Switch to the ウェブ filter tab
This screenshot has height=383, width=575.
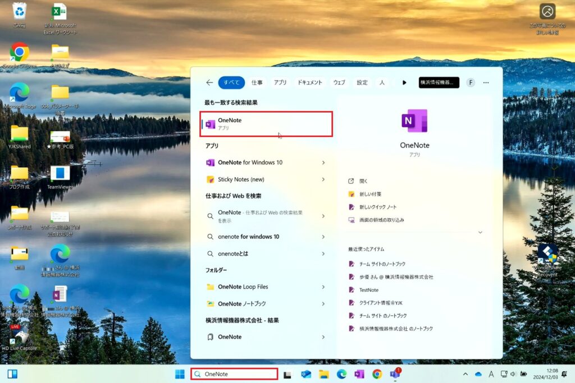click(x=339, y=83)
